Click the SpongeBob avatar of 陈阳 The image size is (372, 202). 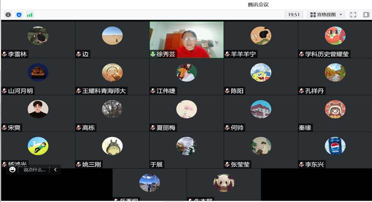(260, 72)
